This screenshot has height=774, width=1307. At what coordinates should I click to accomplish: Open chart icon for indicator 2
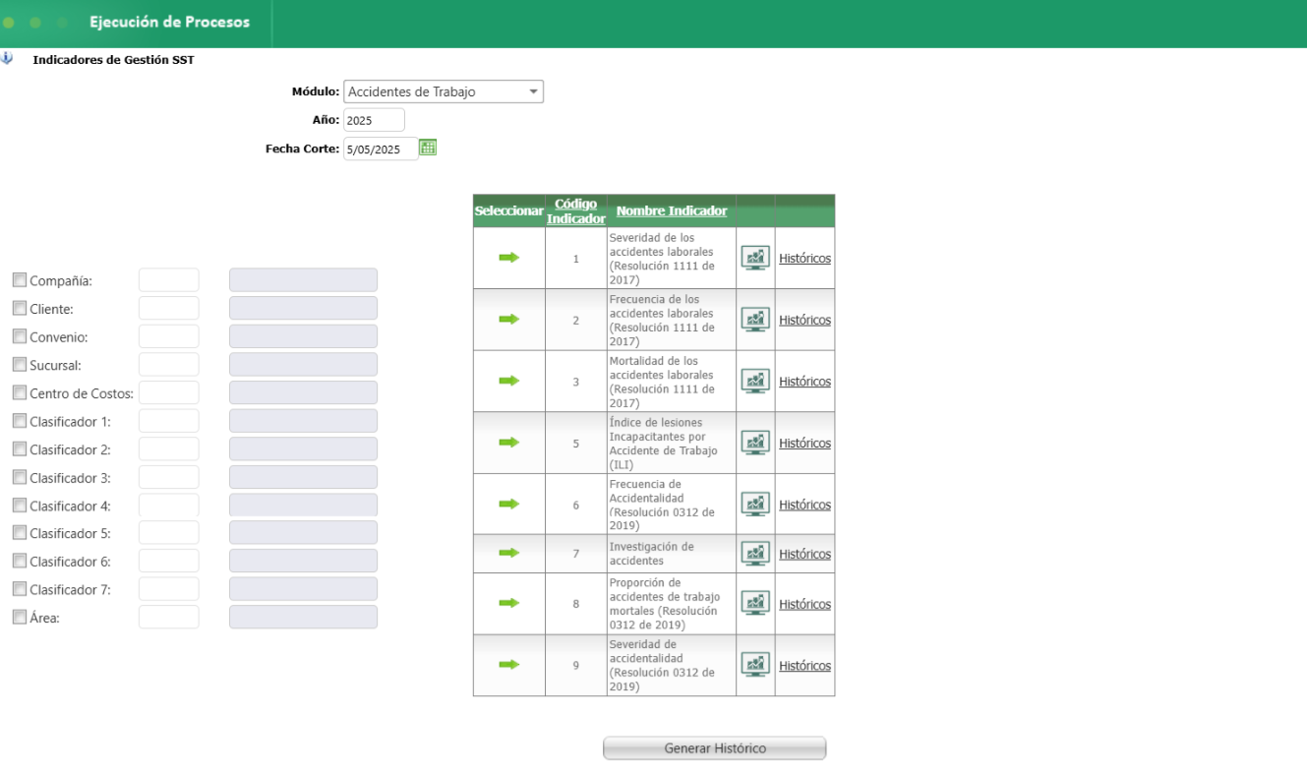coord(755,320)
